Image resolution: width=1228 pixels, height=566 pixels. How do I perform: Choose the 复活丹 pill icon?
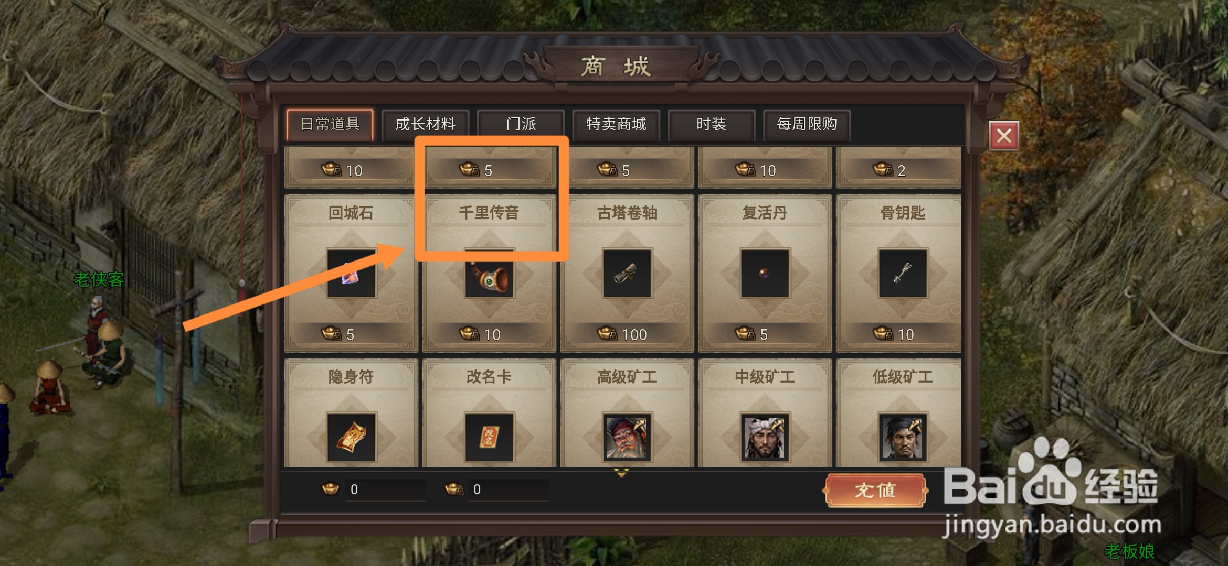tap(765, 273)
